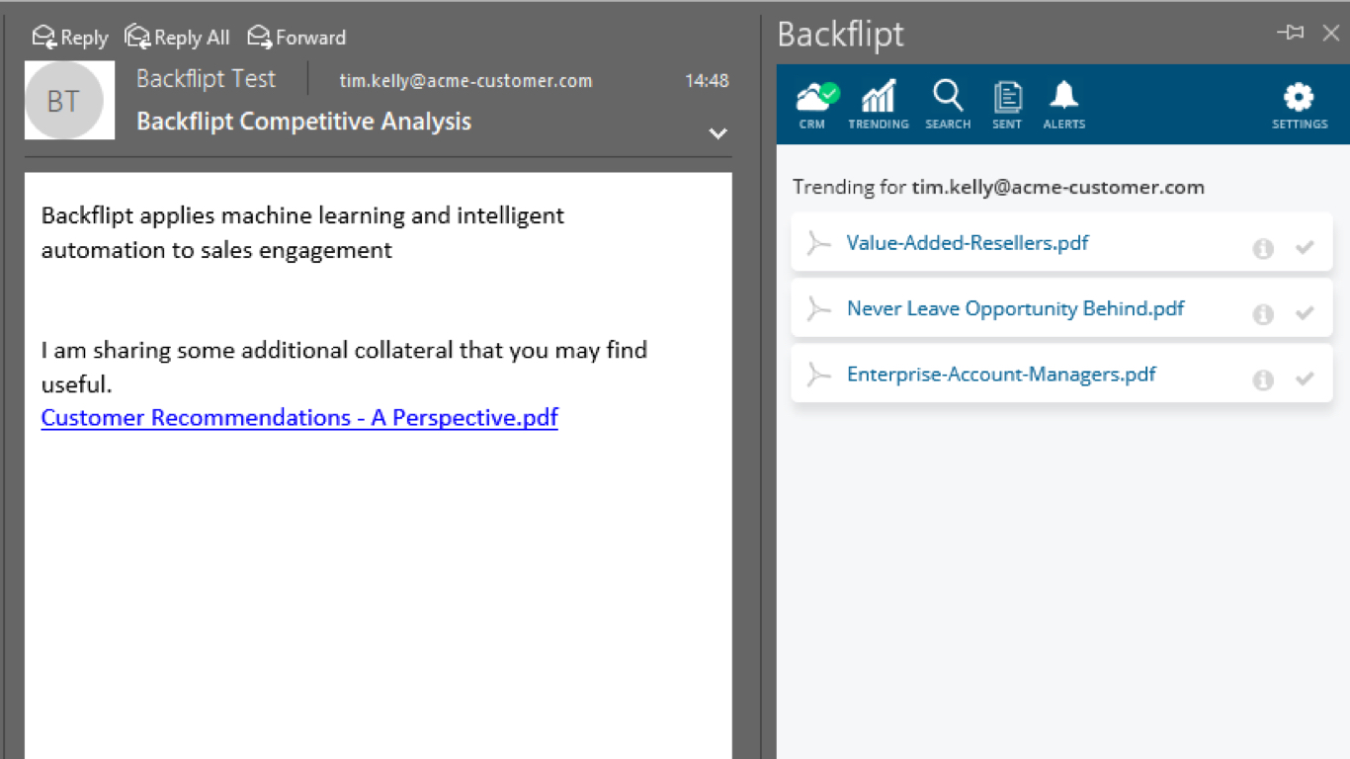1350x759 pixels.
Task: Open Customer Recommendations - A Perspective.pdf link
Action: 299,417
